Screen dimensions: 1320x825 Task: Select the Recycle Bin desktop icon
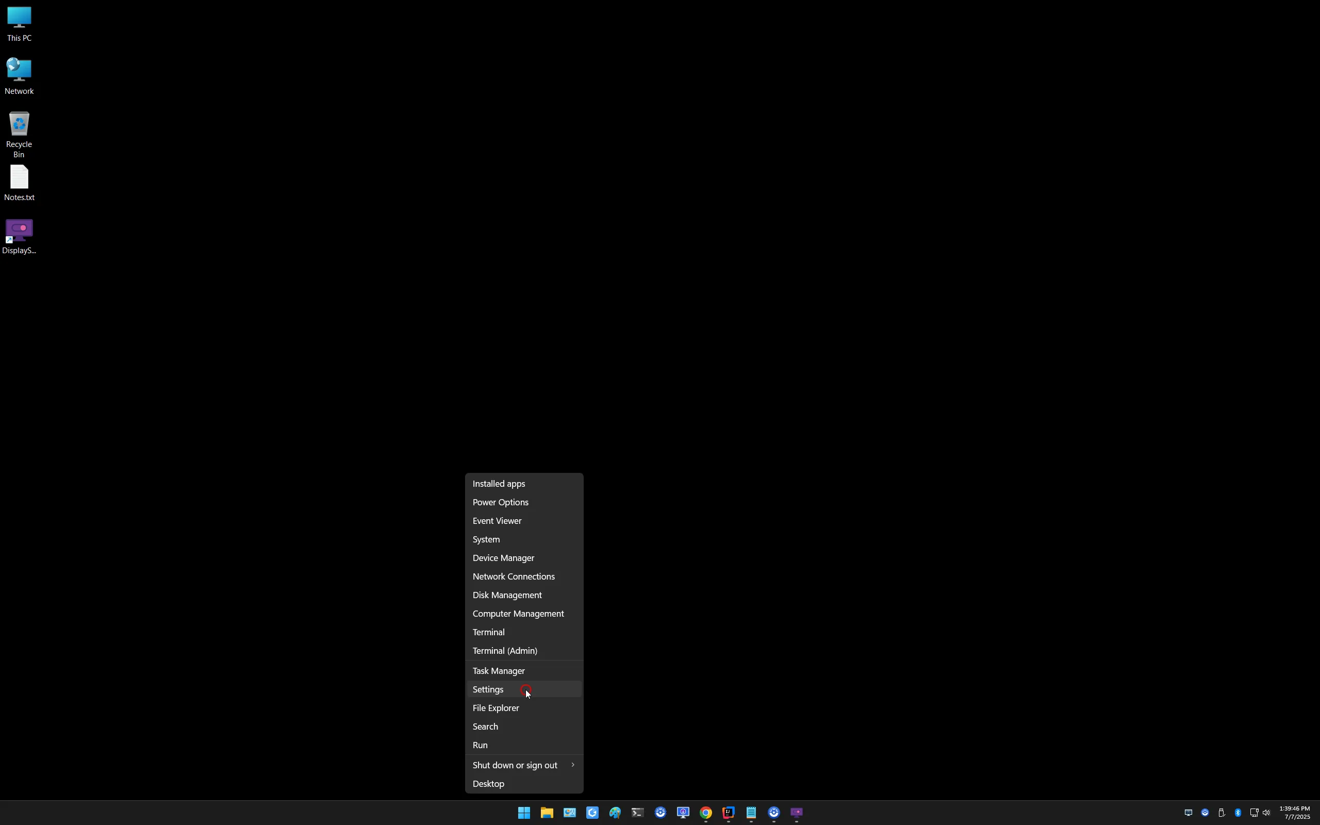(x=19, y=135)
